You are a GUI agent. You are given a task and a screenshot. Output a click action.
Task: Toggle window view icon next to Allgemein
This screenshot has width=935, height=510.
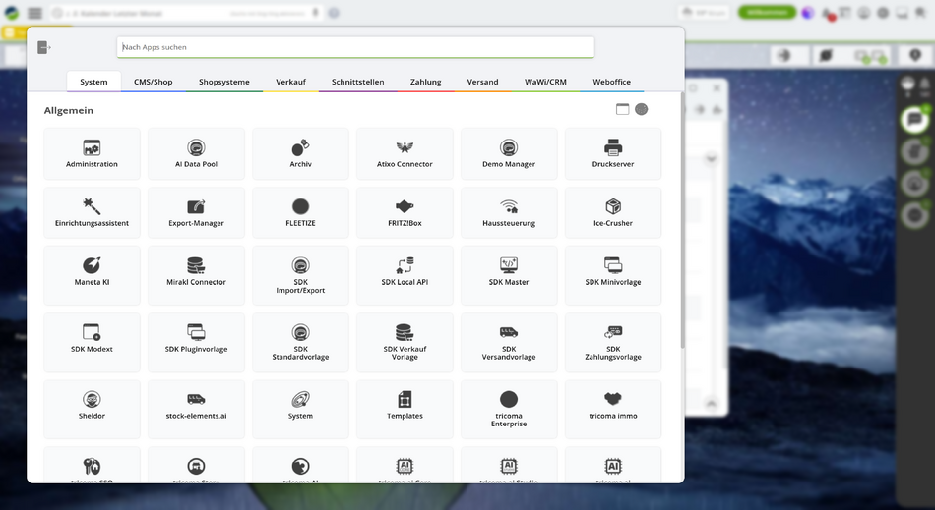click(x=622, y=109)
